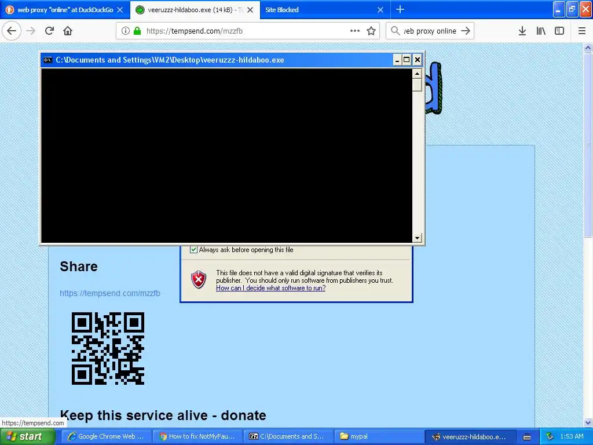Open console window system menu icon

coord(47,60)
